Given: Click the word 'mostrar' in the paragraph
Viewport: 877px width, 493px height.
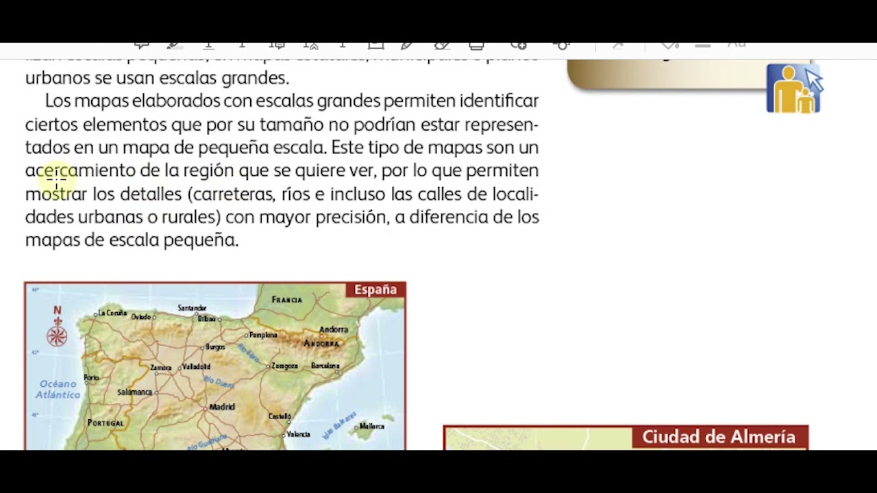Looking at the screenshot, I should pos(56,194).
